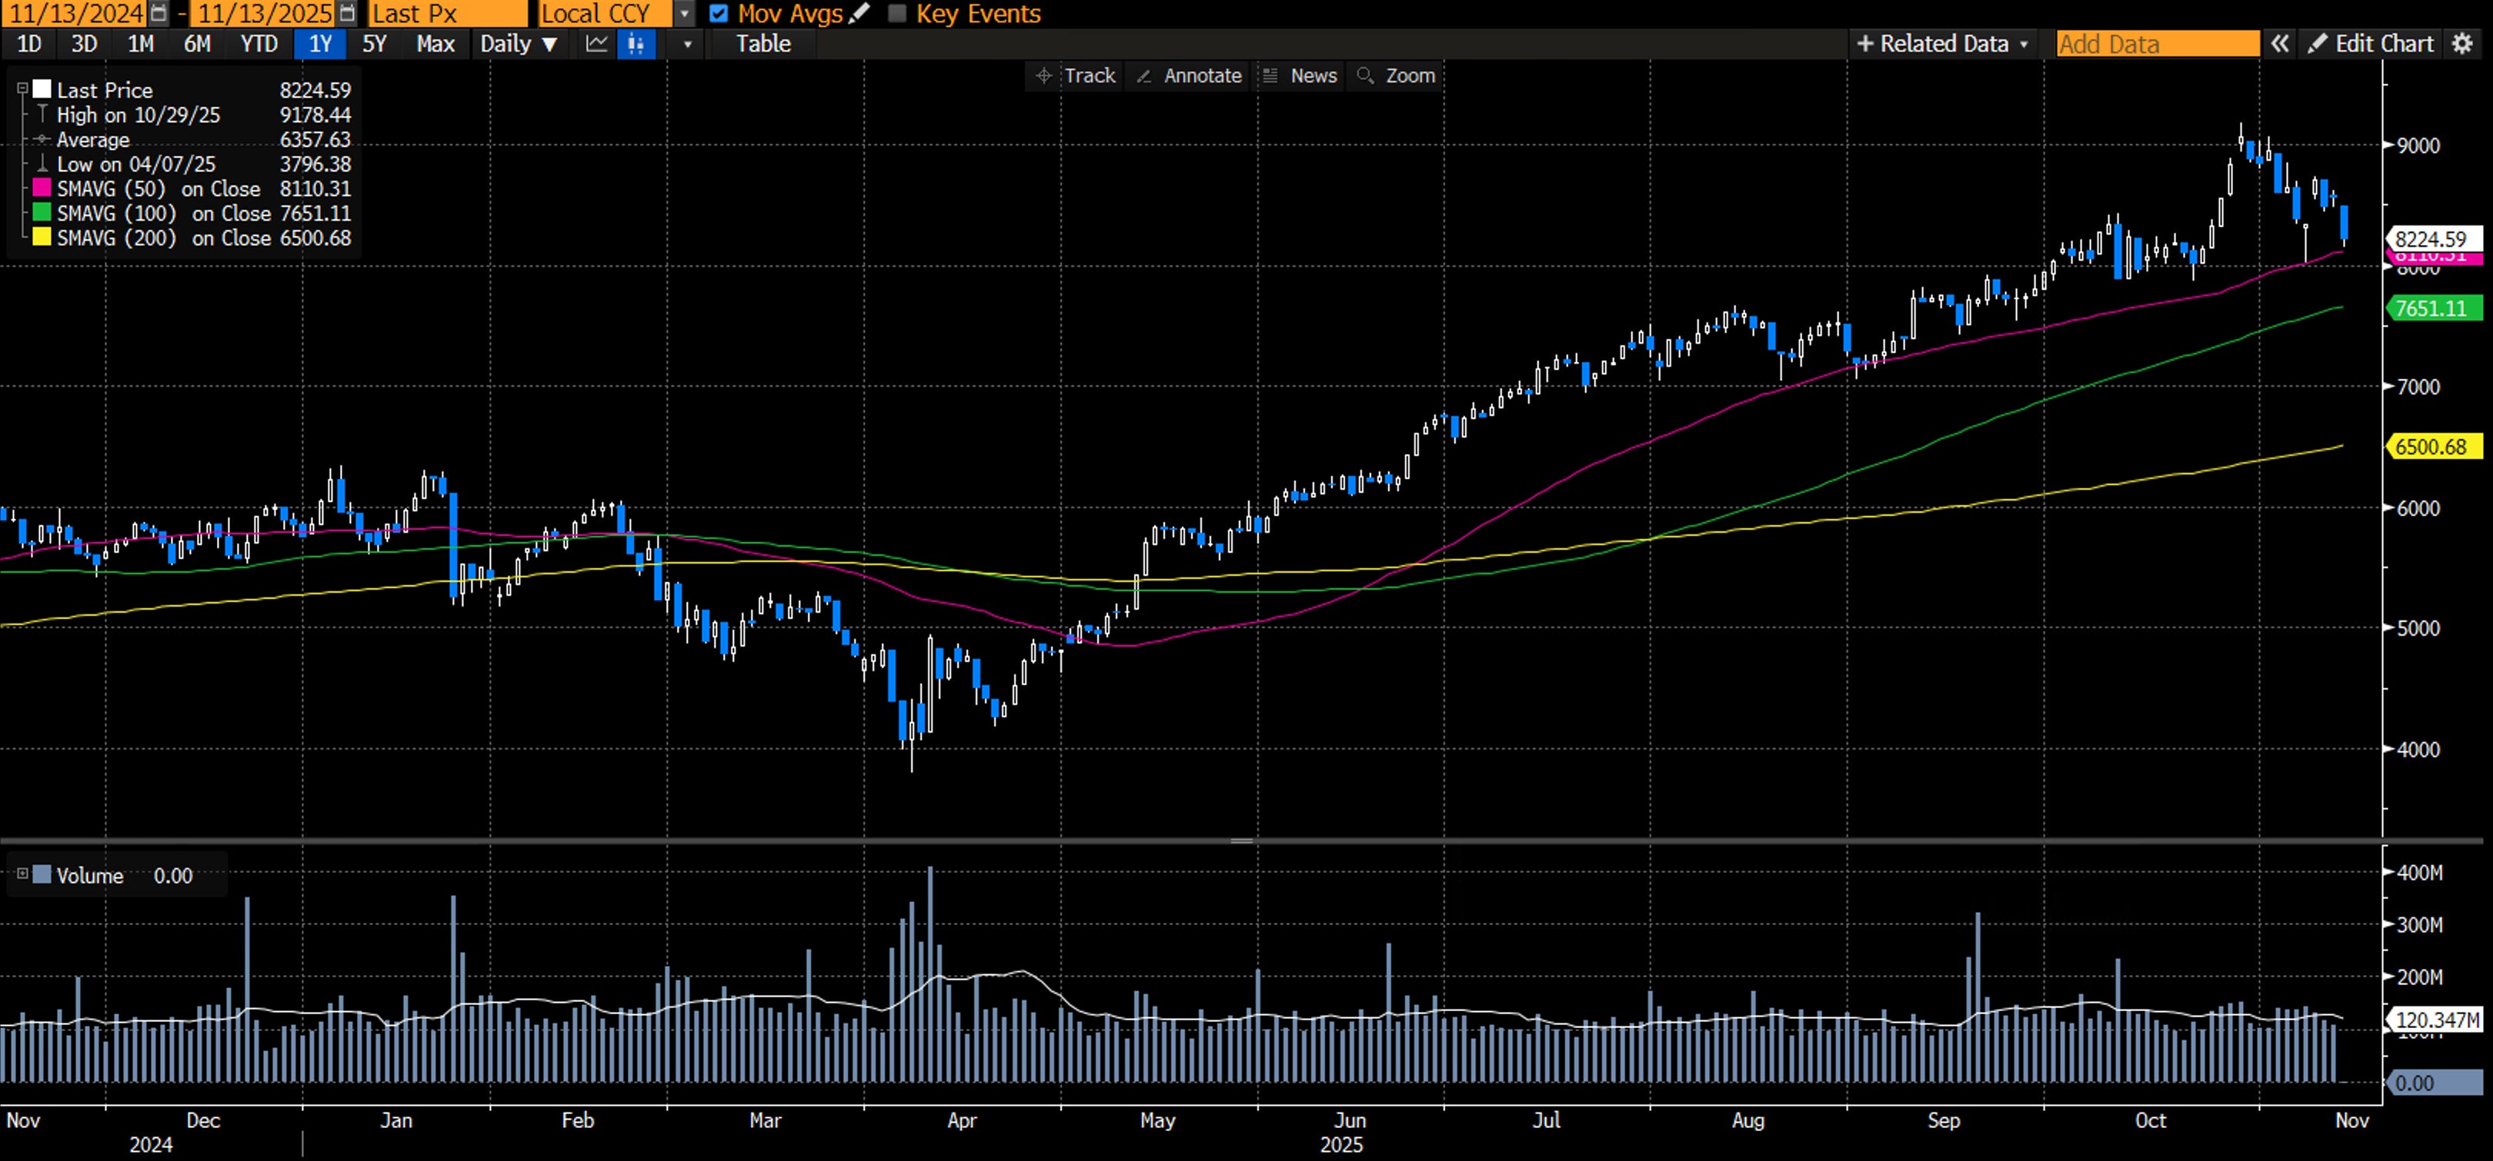Click the Table view button
Screen dimensions: 2493x1161
coord(763,44)
